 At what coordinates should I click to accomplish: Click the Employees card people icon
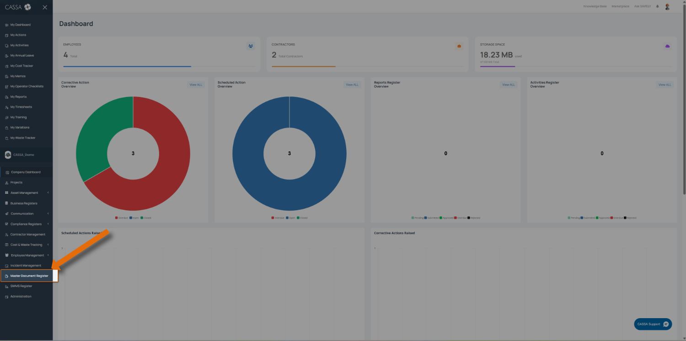coord(251,46)
